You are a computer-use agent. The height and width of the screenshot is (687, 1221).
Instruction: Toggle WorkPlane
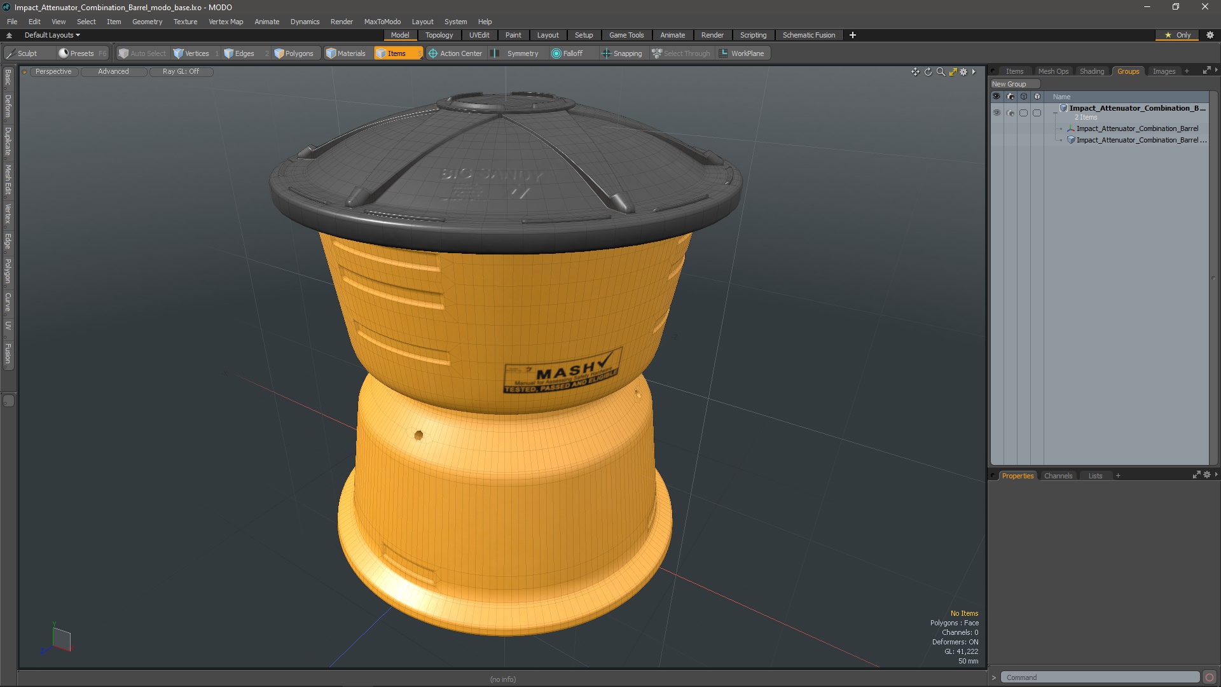click(x=742, y=53)
